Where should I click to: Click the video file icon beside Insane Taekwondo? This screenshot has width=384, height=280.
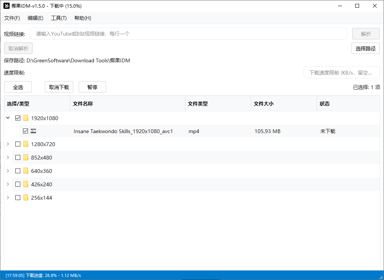click(34, 131)
